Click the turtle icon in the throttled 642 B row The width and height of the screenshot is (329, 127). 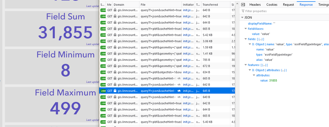click(x=179, y=85)
